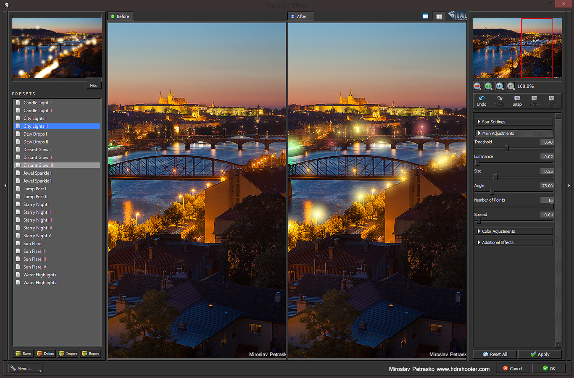Undo the last adjustment
Screen dimensions: 574x378
tap(482, 101)
